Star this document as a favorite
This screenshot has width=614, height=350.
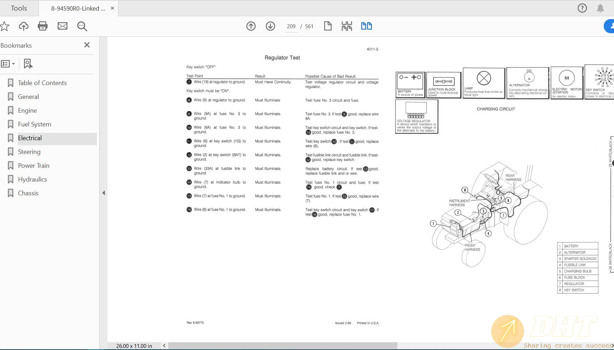[5, 26]
